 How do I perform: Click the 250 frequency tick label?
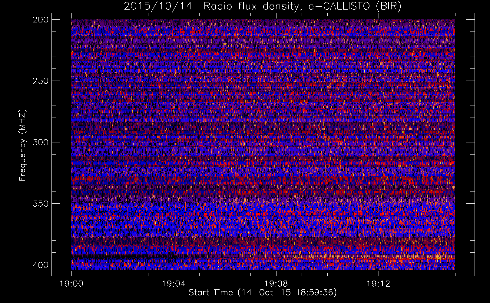click(x=40, y=81)
